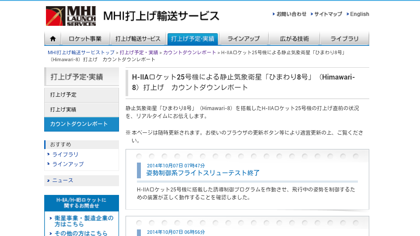Open ライブラリ under おすすめ

65,154
